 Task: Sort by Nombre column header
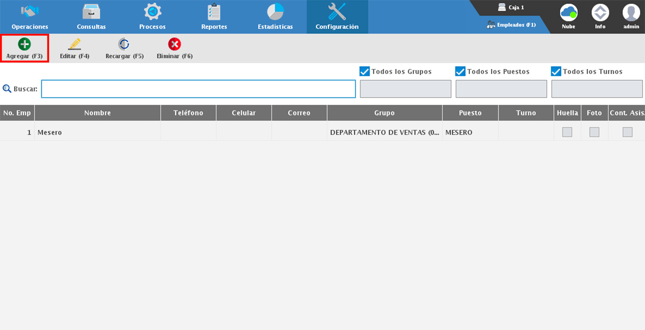tap(98, 113)
